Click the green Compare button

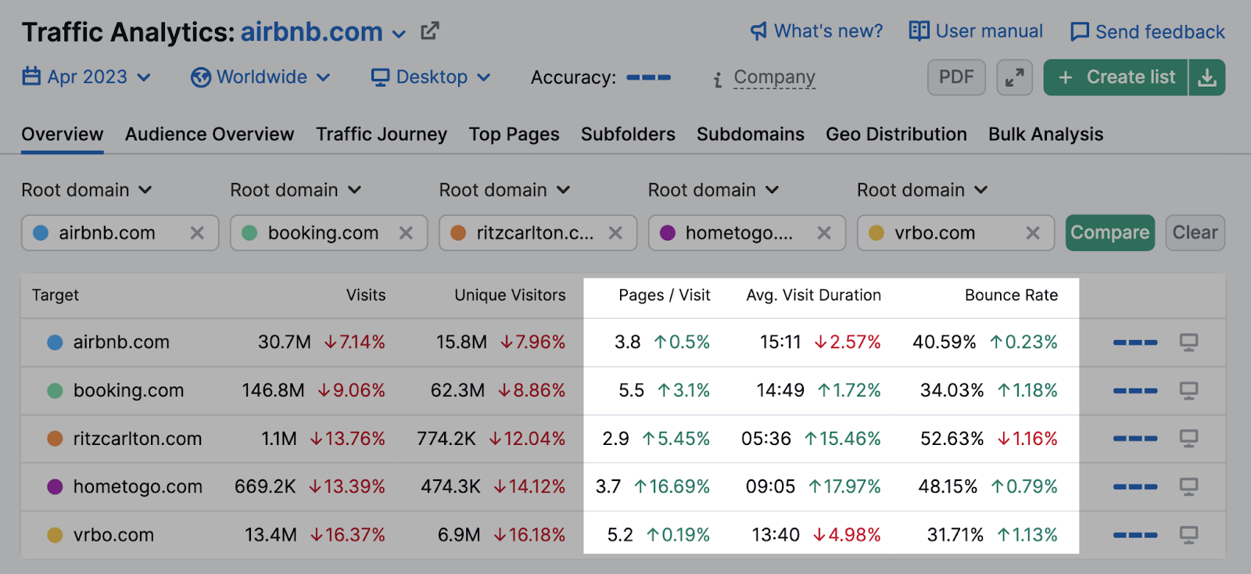pos(1110,233)
